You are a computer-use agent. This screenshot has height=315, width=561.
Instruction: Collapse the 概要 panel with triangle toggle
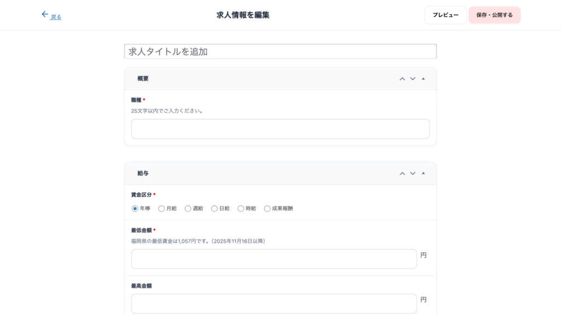(423, 79)
